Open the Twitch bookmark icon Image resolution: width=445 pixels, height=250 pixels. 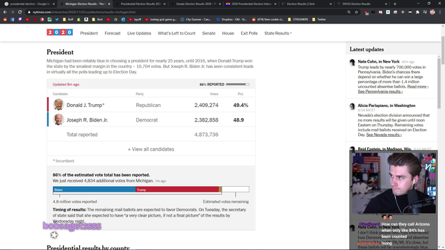(20, 19)
